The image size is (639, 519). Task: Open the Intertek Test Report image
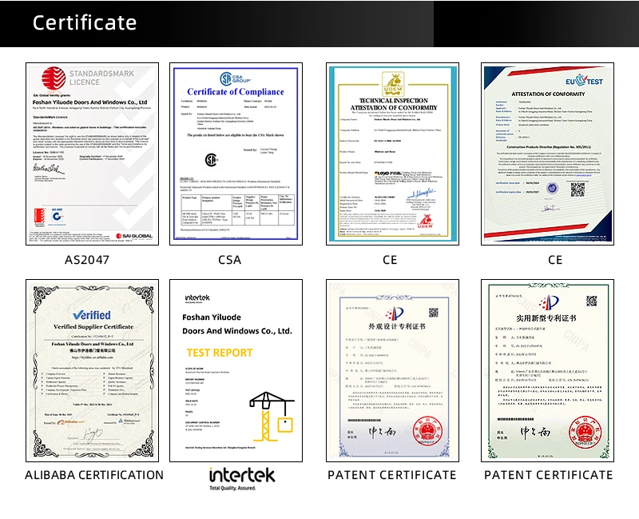click(x=236, y=370)
